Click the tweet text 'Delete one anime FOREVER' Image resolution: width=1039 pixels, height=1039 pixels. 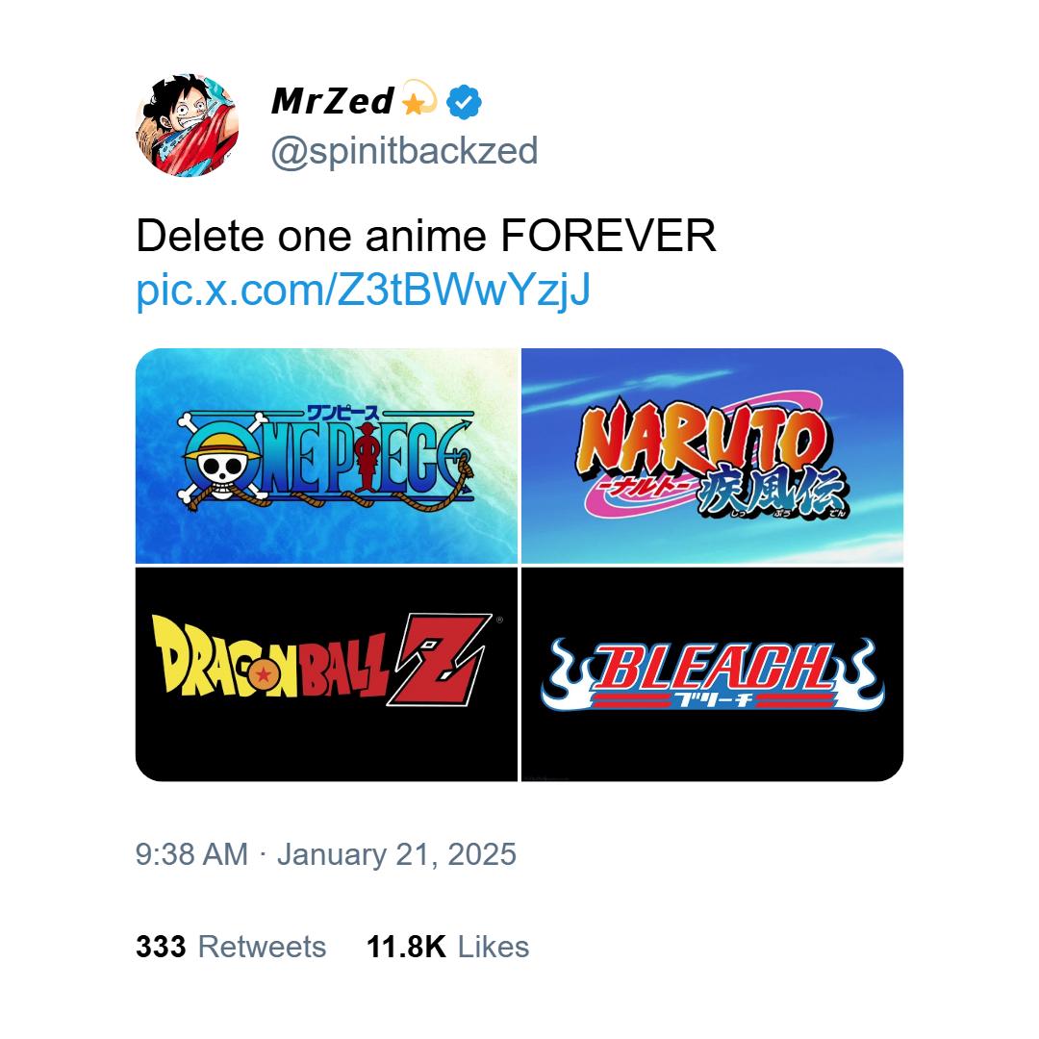426,236
